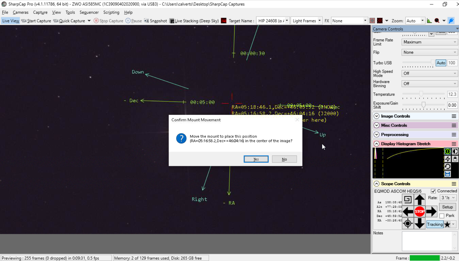Open the Tools menu
The width and height of the screenshot is (459, 261).
pyautogui.click(x=70, y=12)
